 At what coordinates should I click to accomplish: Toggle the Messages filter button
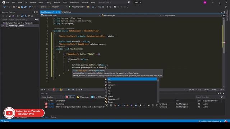[x=97, y=97]
